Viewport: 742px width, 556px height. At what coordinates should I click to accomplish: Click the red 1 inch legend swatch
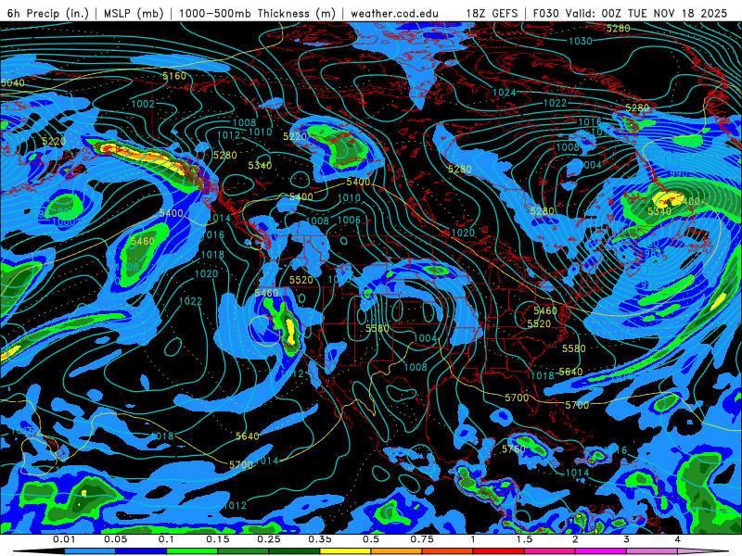(x=499, y=551)
